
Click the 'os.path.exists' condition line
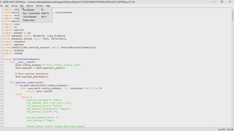42,85
